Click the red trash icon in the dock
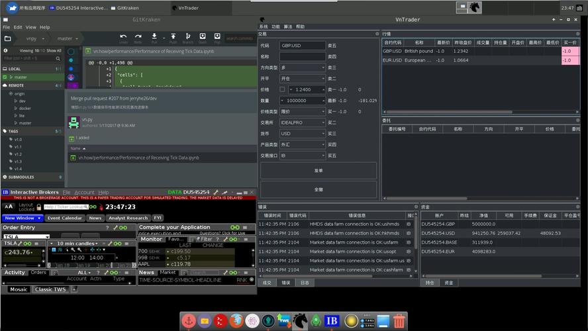Viewport: 588px width, 331px height. pos(399,321)
